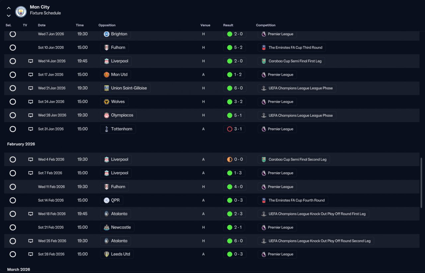Sort by the Competition column header

[266, 25]
